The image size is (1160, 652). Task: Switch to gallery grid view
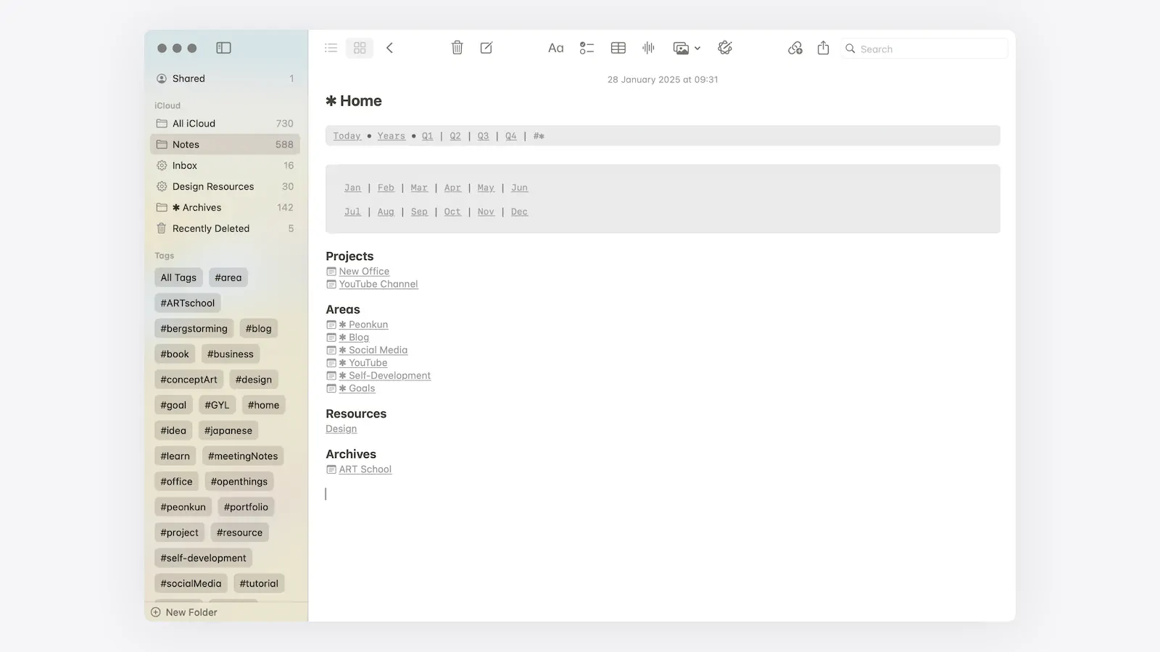[x=360, y=48]
